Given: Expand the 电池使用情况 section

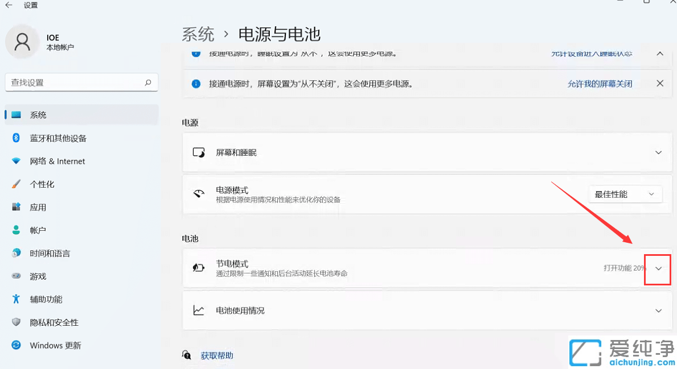Looking at the screenshot, I should click(x=658, y=310).
